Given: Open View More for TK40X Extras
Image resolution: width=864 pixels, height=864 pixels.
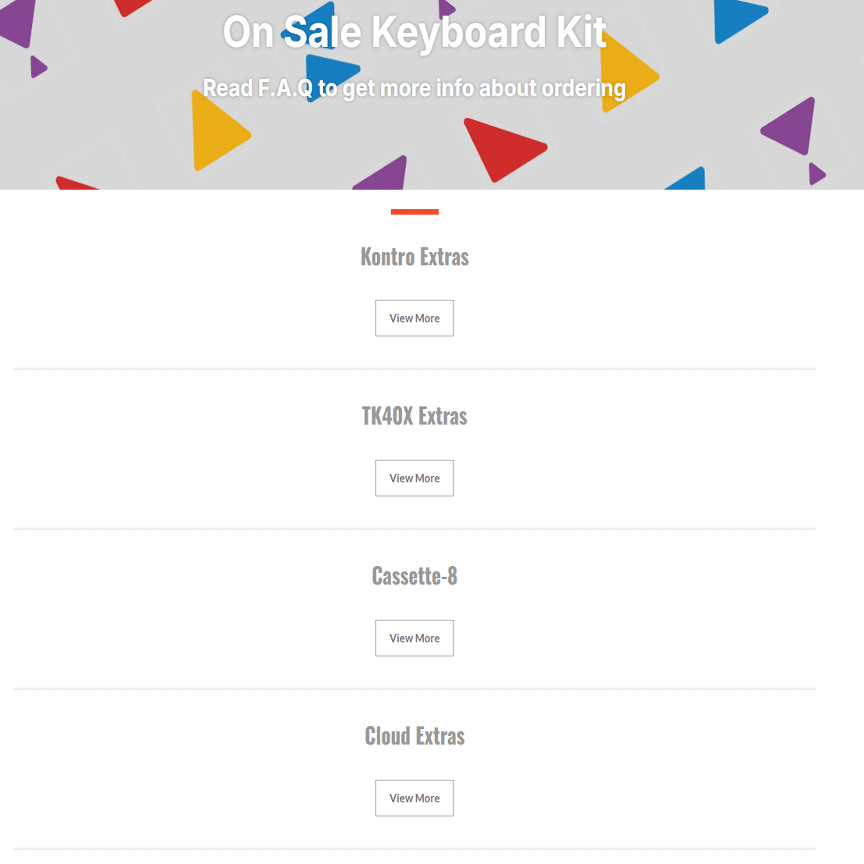Looking at the screenshot, I should pyautogui.click(x=414, y=478).
